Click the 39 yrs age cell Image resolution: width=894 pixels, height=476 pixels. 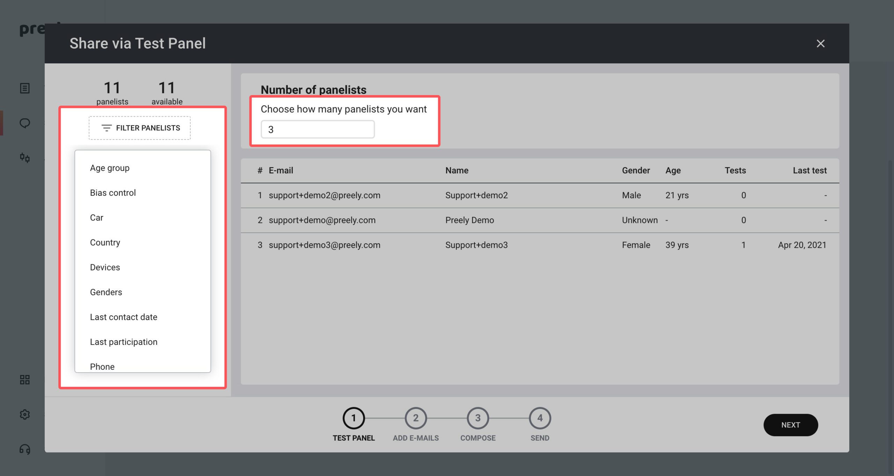[x=677, y=245]
